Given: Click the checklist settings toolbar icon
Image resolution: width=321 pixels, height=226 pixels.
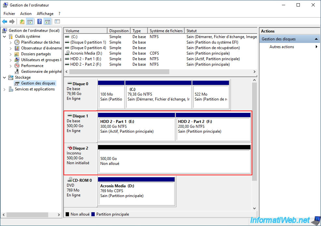Looking at the screenshot, I should (57, 22).
